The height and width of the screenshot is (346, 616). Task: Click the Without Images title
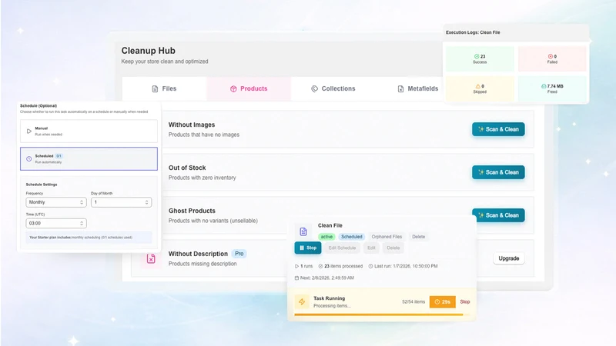tap(192, 125)
